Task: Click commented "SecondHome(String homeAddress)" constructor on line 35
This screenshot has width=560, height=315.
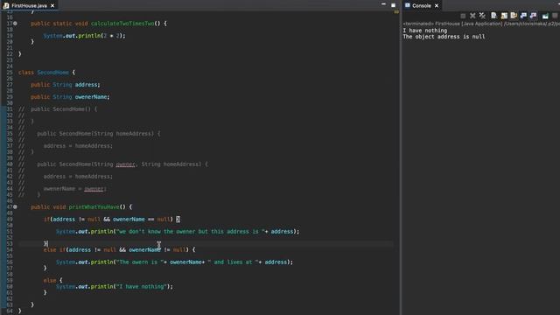Action: (99, 134)
